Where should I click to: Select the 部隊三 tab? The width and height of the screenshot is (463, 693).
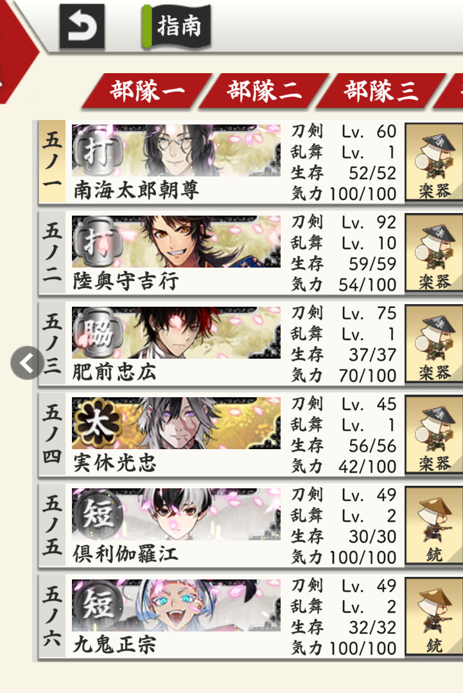(x=381, y=90)
